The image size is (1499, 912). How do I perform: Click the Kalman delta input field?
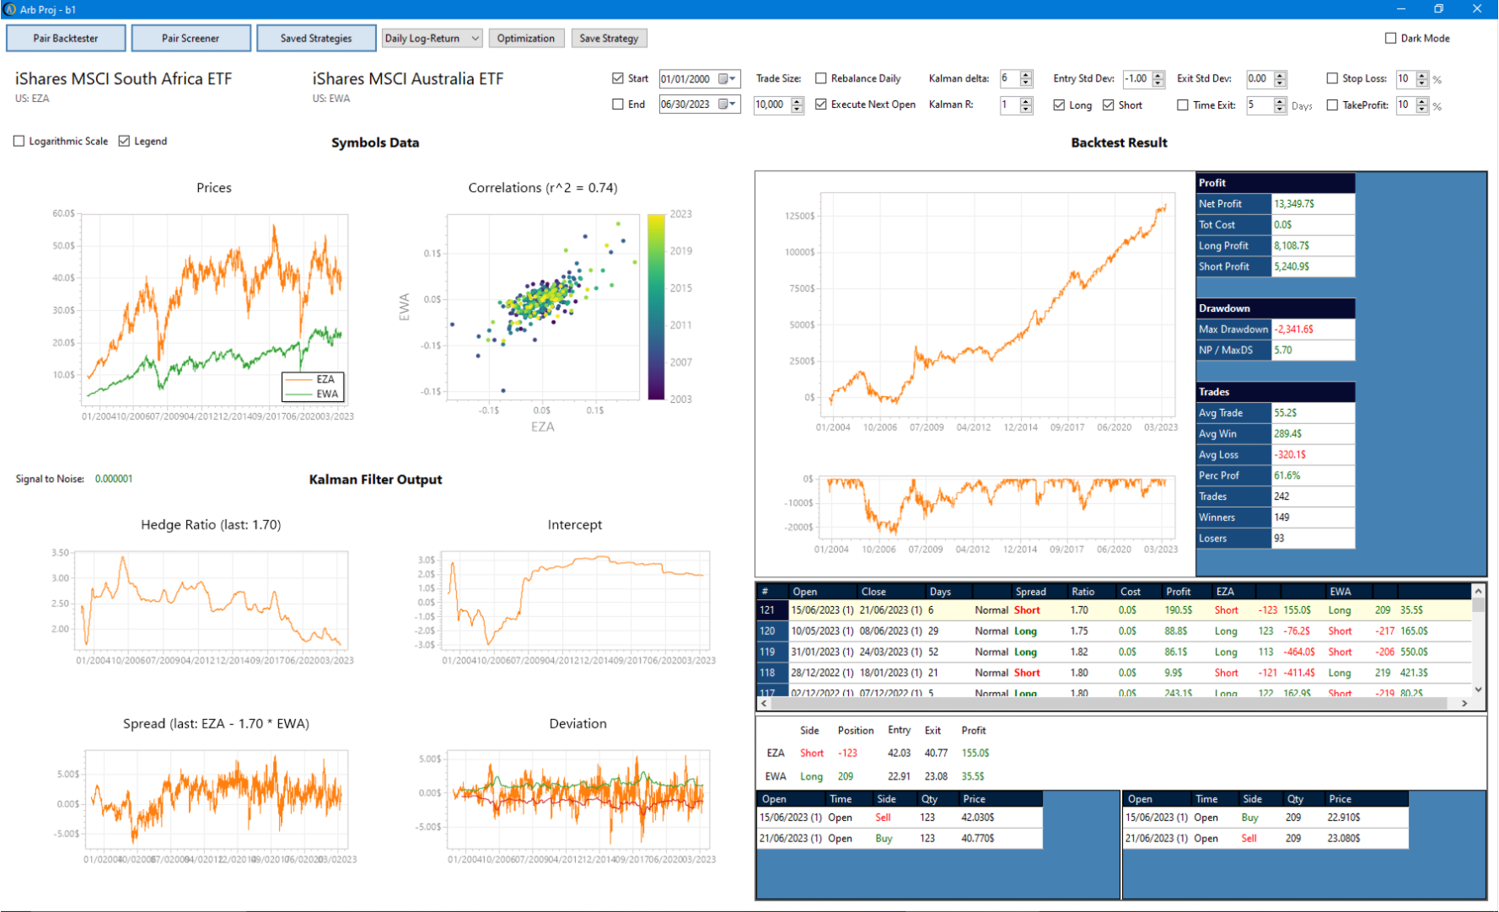click(x=1009, y=78)
